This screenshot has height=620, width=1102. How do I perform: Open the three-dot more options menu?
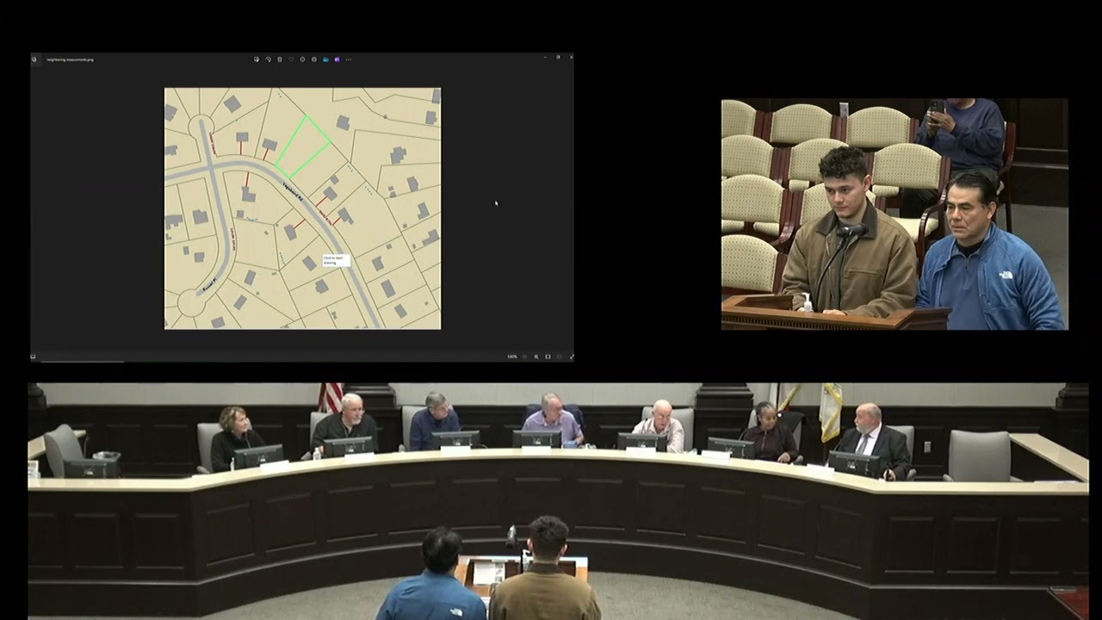click(349, 59)
